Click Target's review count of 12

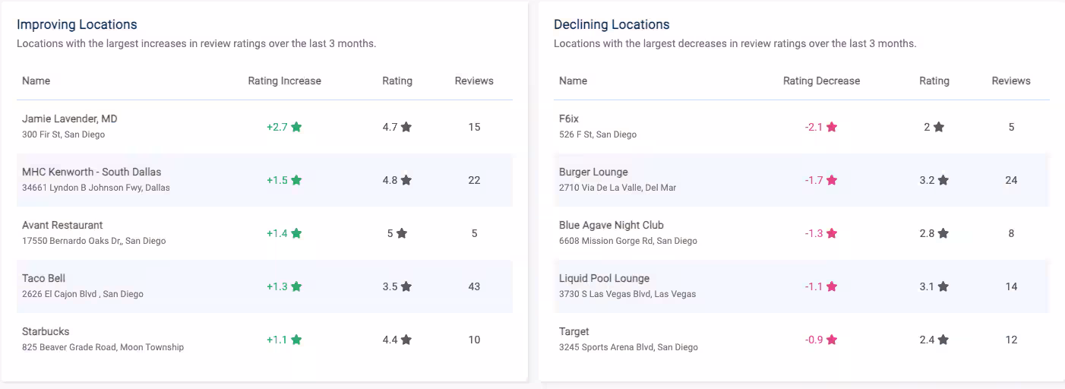coord(1011,340)
